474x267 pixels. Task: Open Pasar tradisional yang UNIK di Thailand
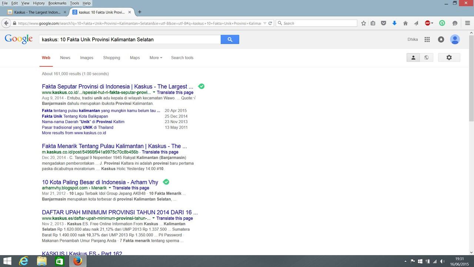[77, 127]
